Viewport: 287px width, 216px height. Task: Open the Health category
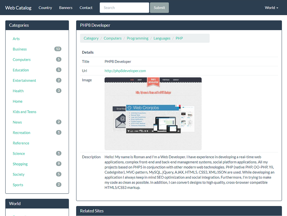18,91
